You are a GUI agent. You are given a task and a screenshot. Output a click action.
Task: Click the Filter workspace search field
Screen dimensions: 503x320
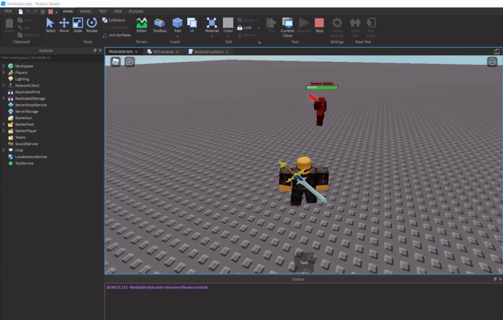(52, 58)
